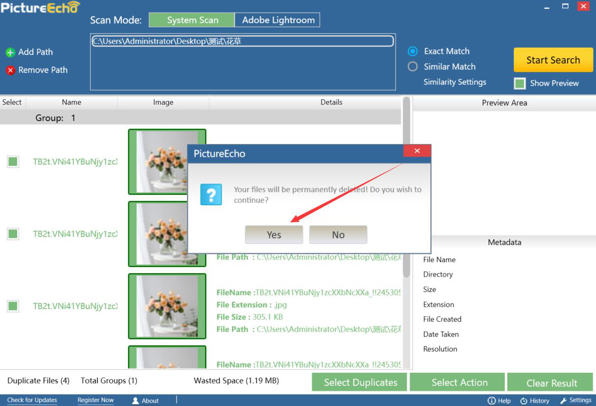The width and height of the screenshot is (596, 406).
Task: Close the PictureEcho dialog with red X
Action: [x=417, y=151]
